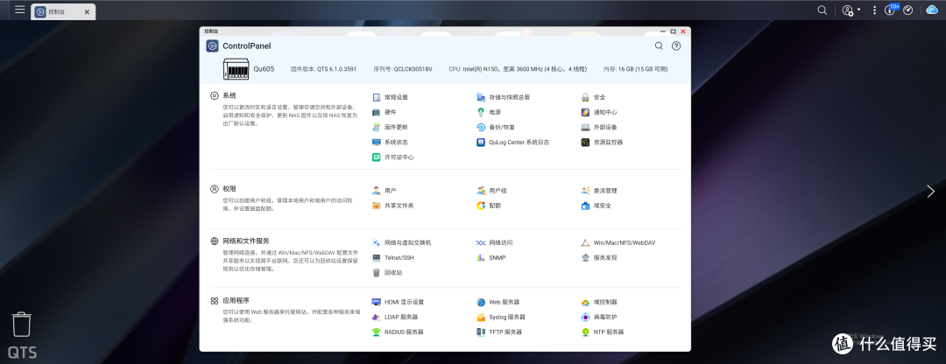Expand the user account dropdown
Image resolution: width=946 pixels, height=364 pixels.
coord(851,10)
